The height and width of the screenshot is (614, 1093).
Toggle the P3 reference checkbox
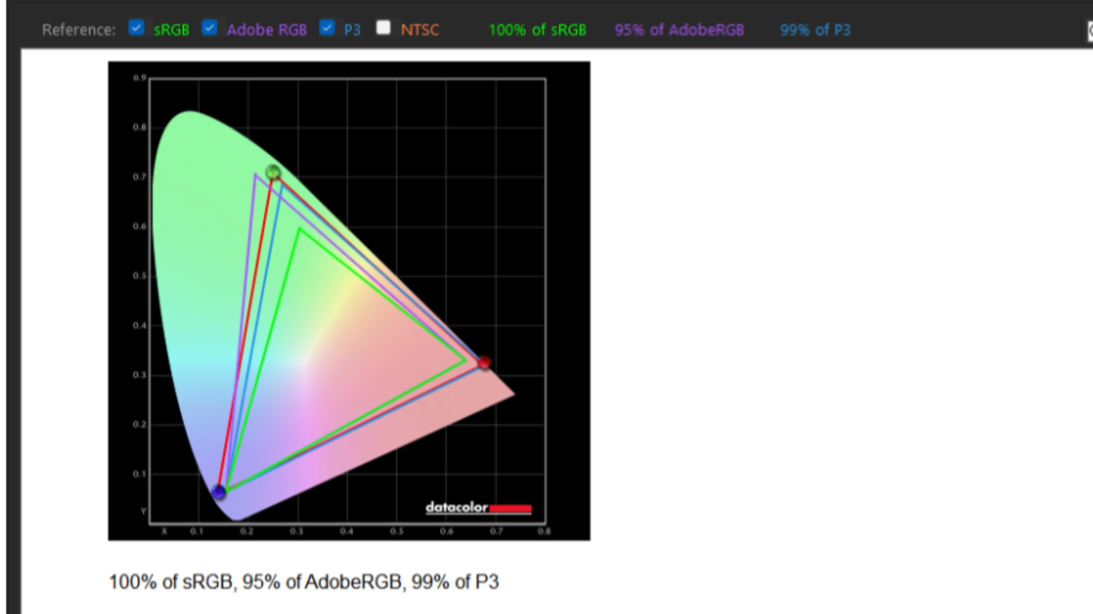(327, 27)
